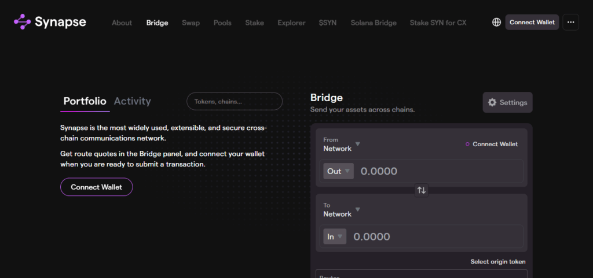
Task: Open the In token selector
Action: pos(335,236)
